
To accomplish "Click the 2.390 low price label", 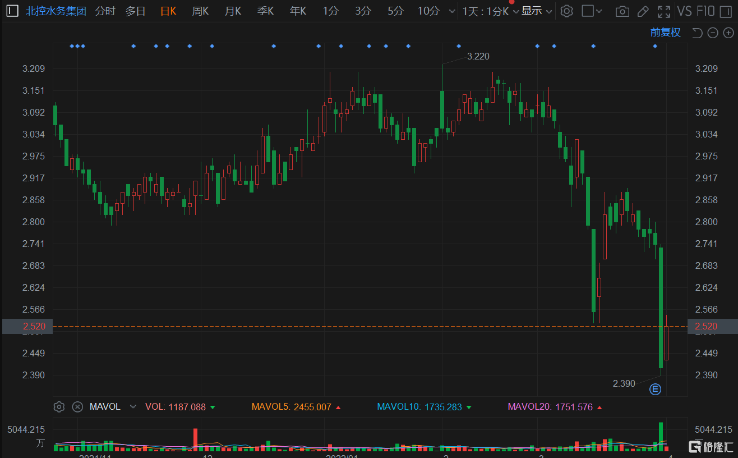I will (x=624, y=384).
